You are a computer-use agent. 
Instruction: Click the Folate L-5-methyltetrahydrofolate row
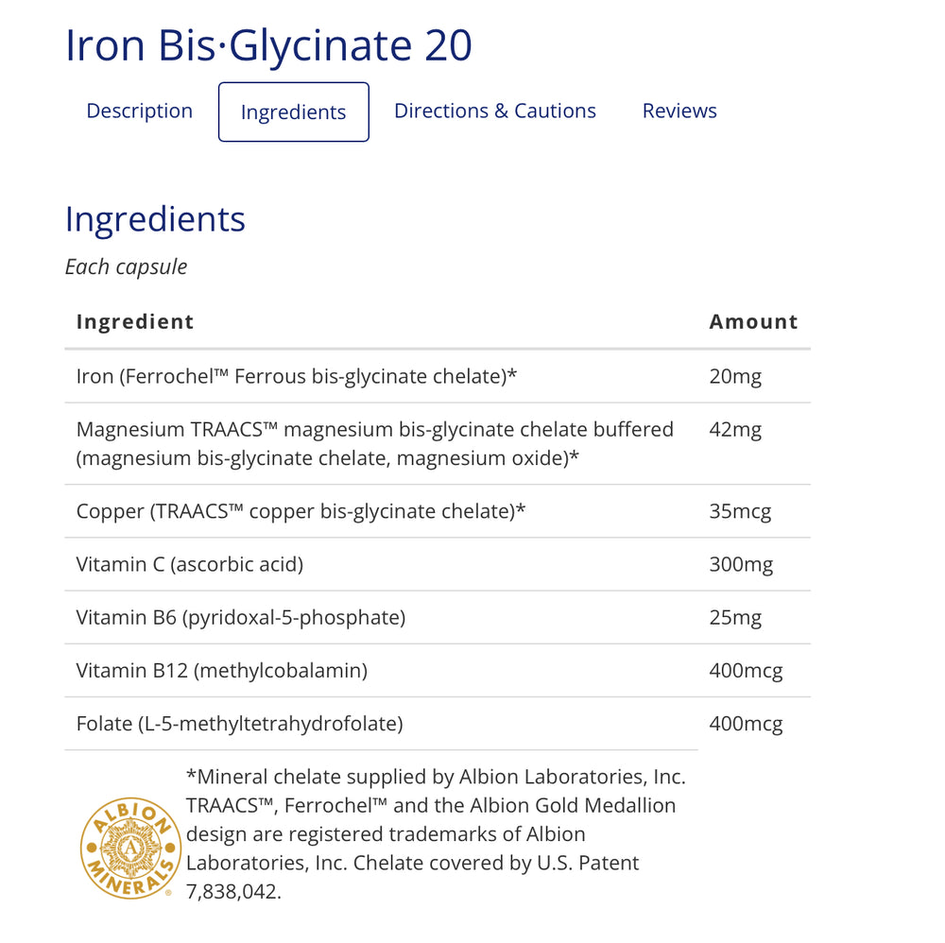tap(438, 724)
